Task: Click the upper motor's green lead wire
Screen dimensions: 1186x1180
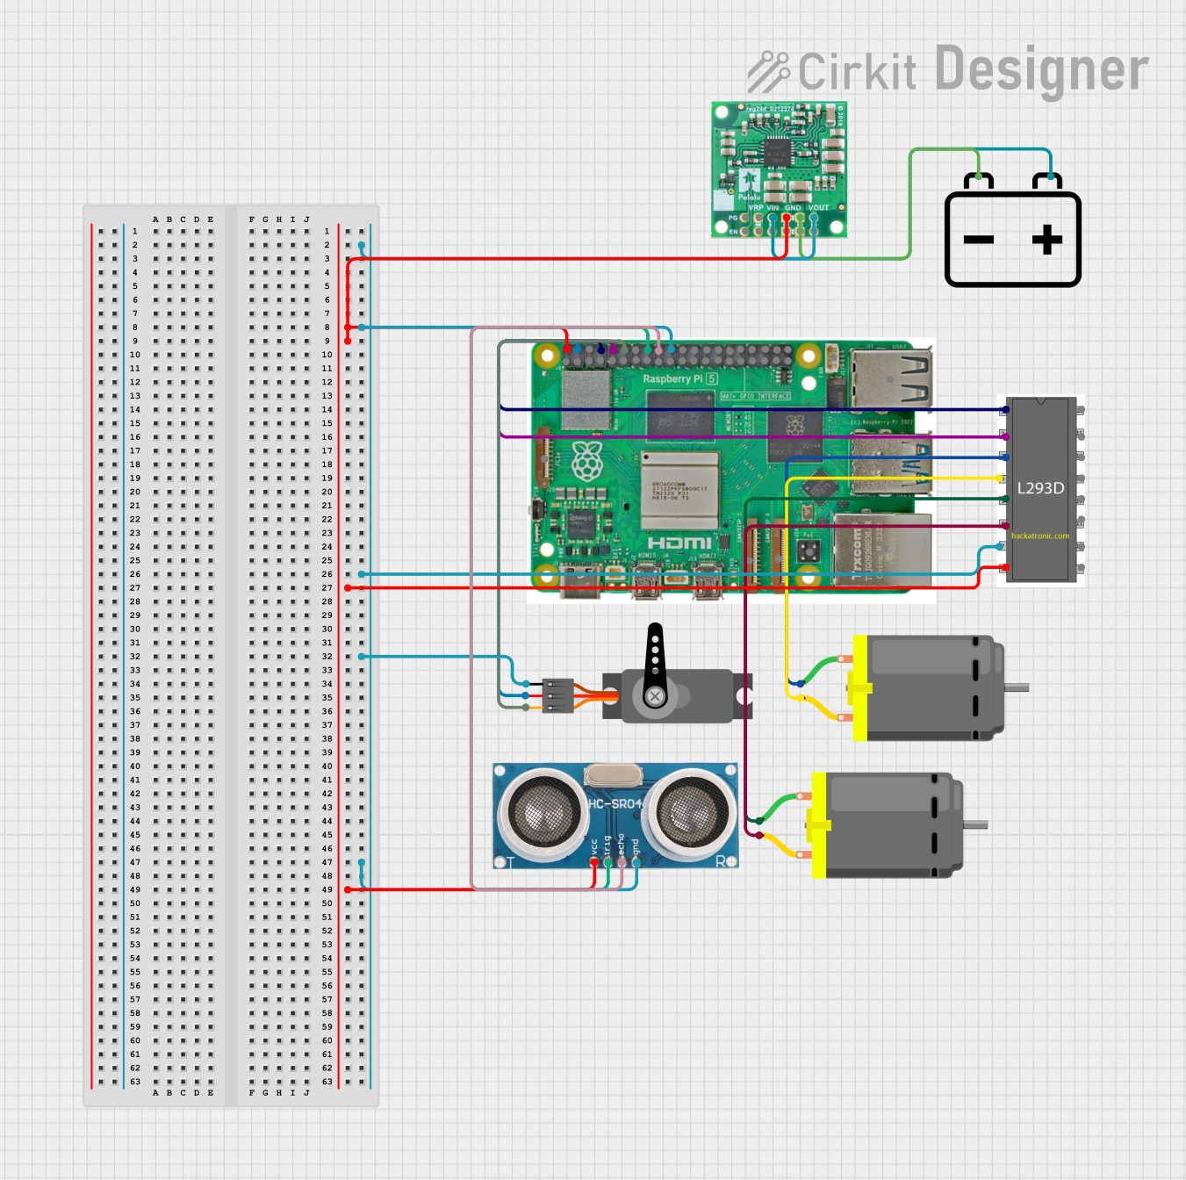Action: coord(822,668)
